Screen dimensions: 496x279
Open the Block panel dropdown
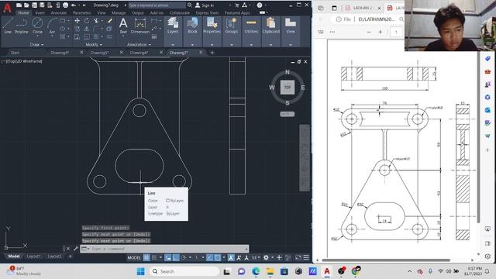coord(192,45)
